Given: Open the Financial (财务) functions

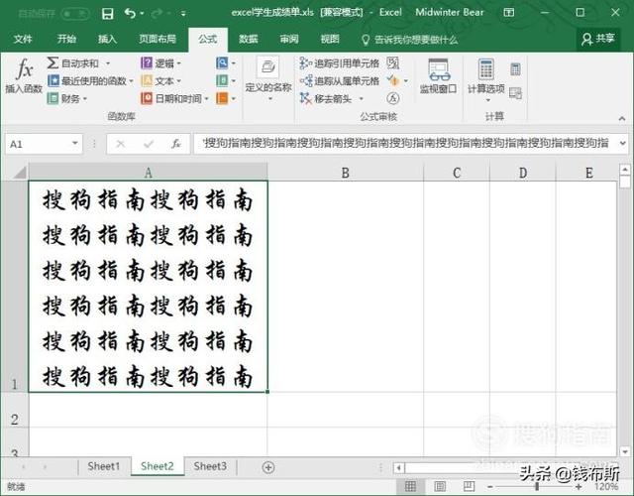Looking at the screenshot, I should 67,98.
